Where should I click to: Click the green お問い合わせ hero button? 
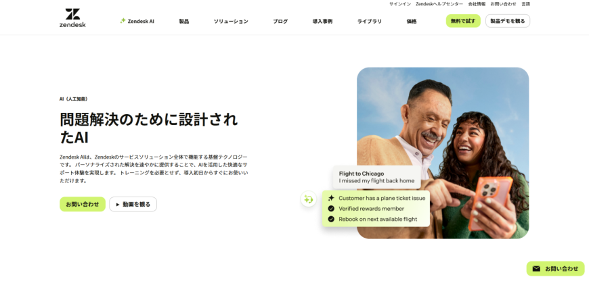[83, 204]
